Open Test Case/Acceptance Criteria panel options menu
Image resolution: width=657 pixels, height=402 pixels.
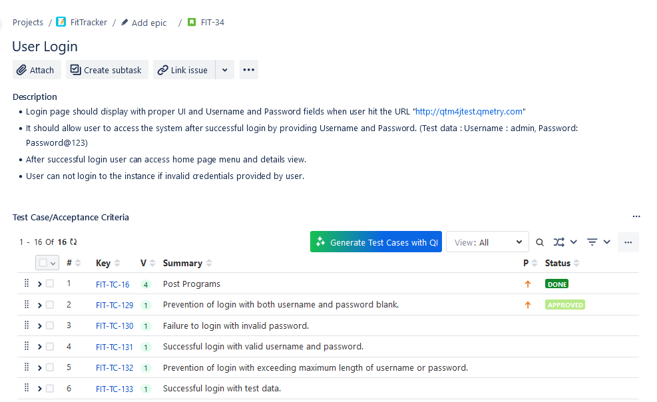(636, 217)
